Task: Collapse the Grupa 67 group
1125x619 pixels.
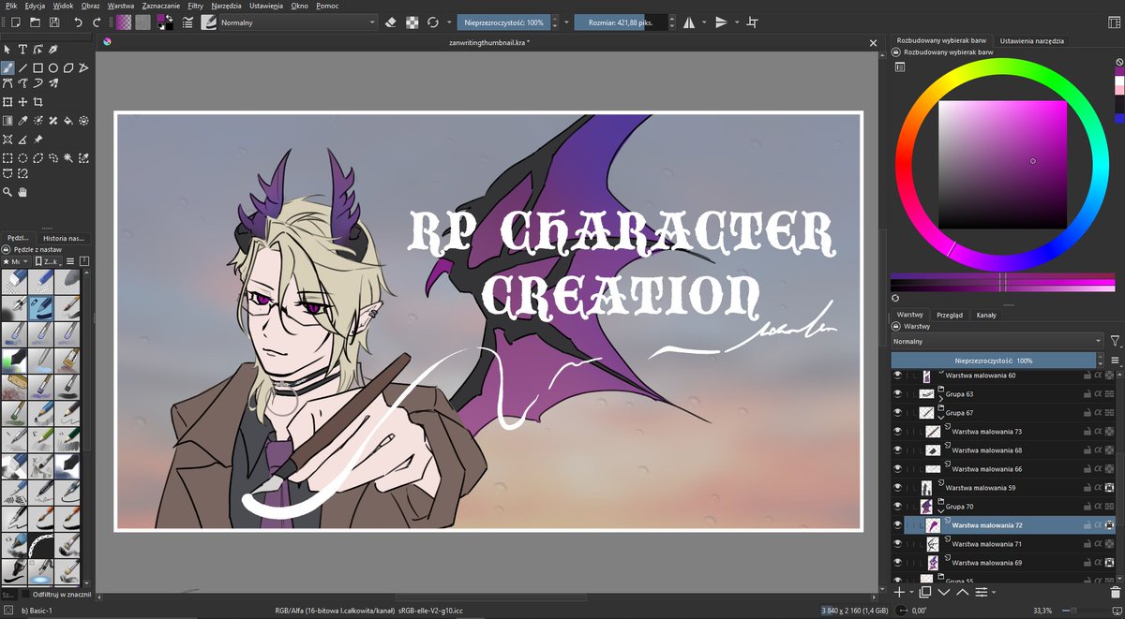Action: pos(941,418)
